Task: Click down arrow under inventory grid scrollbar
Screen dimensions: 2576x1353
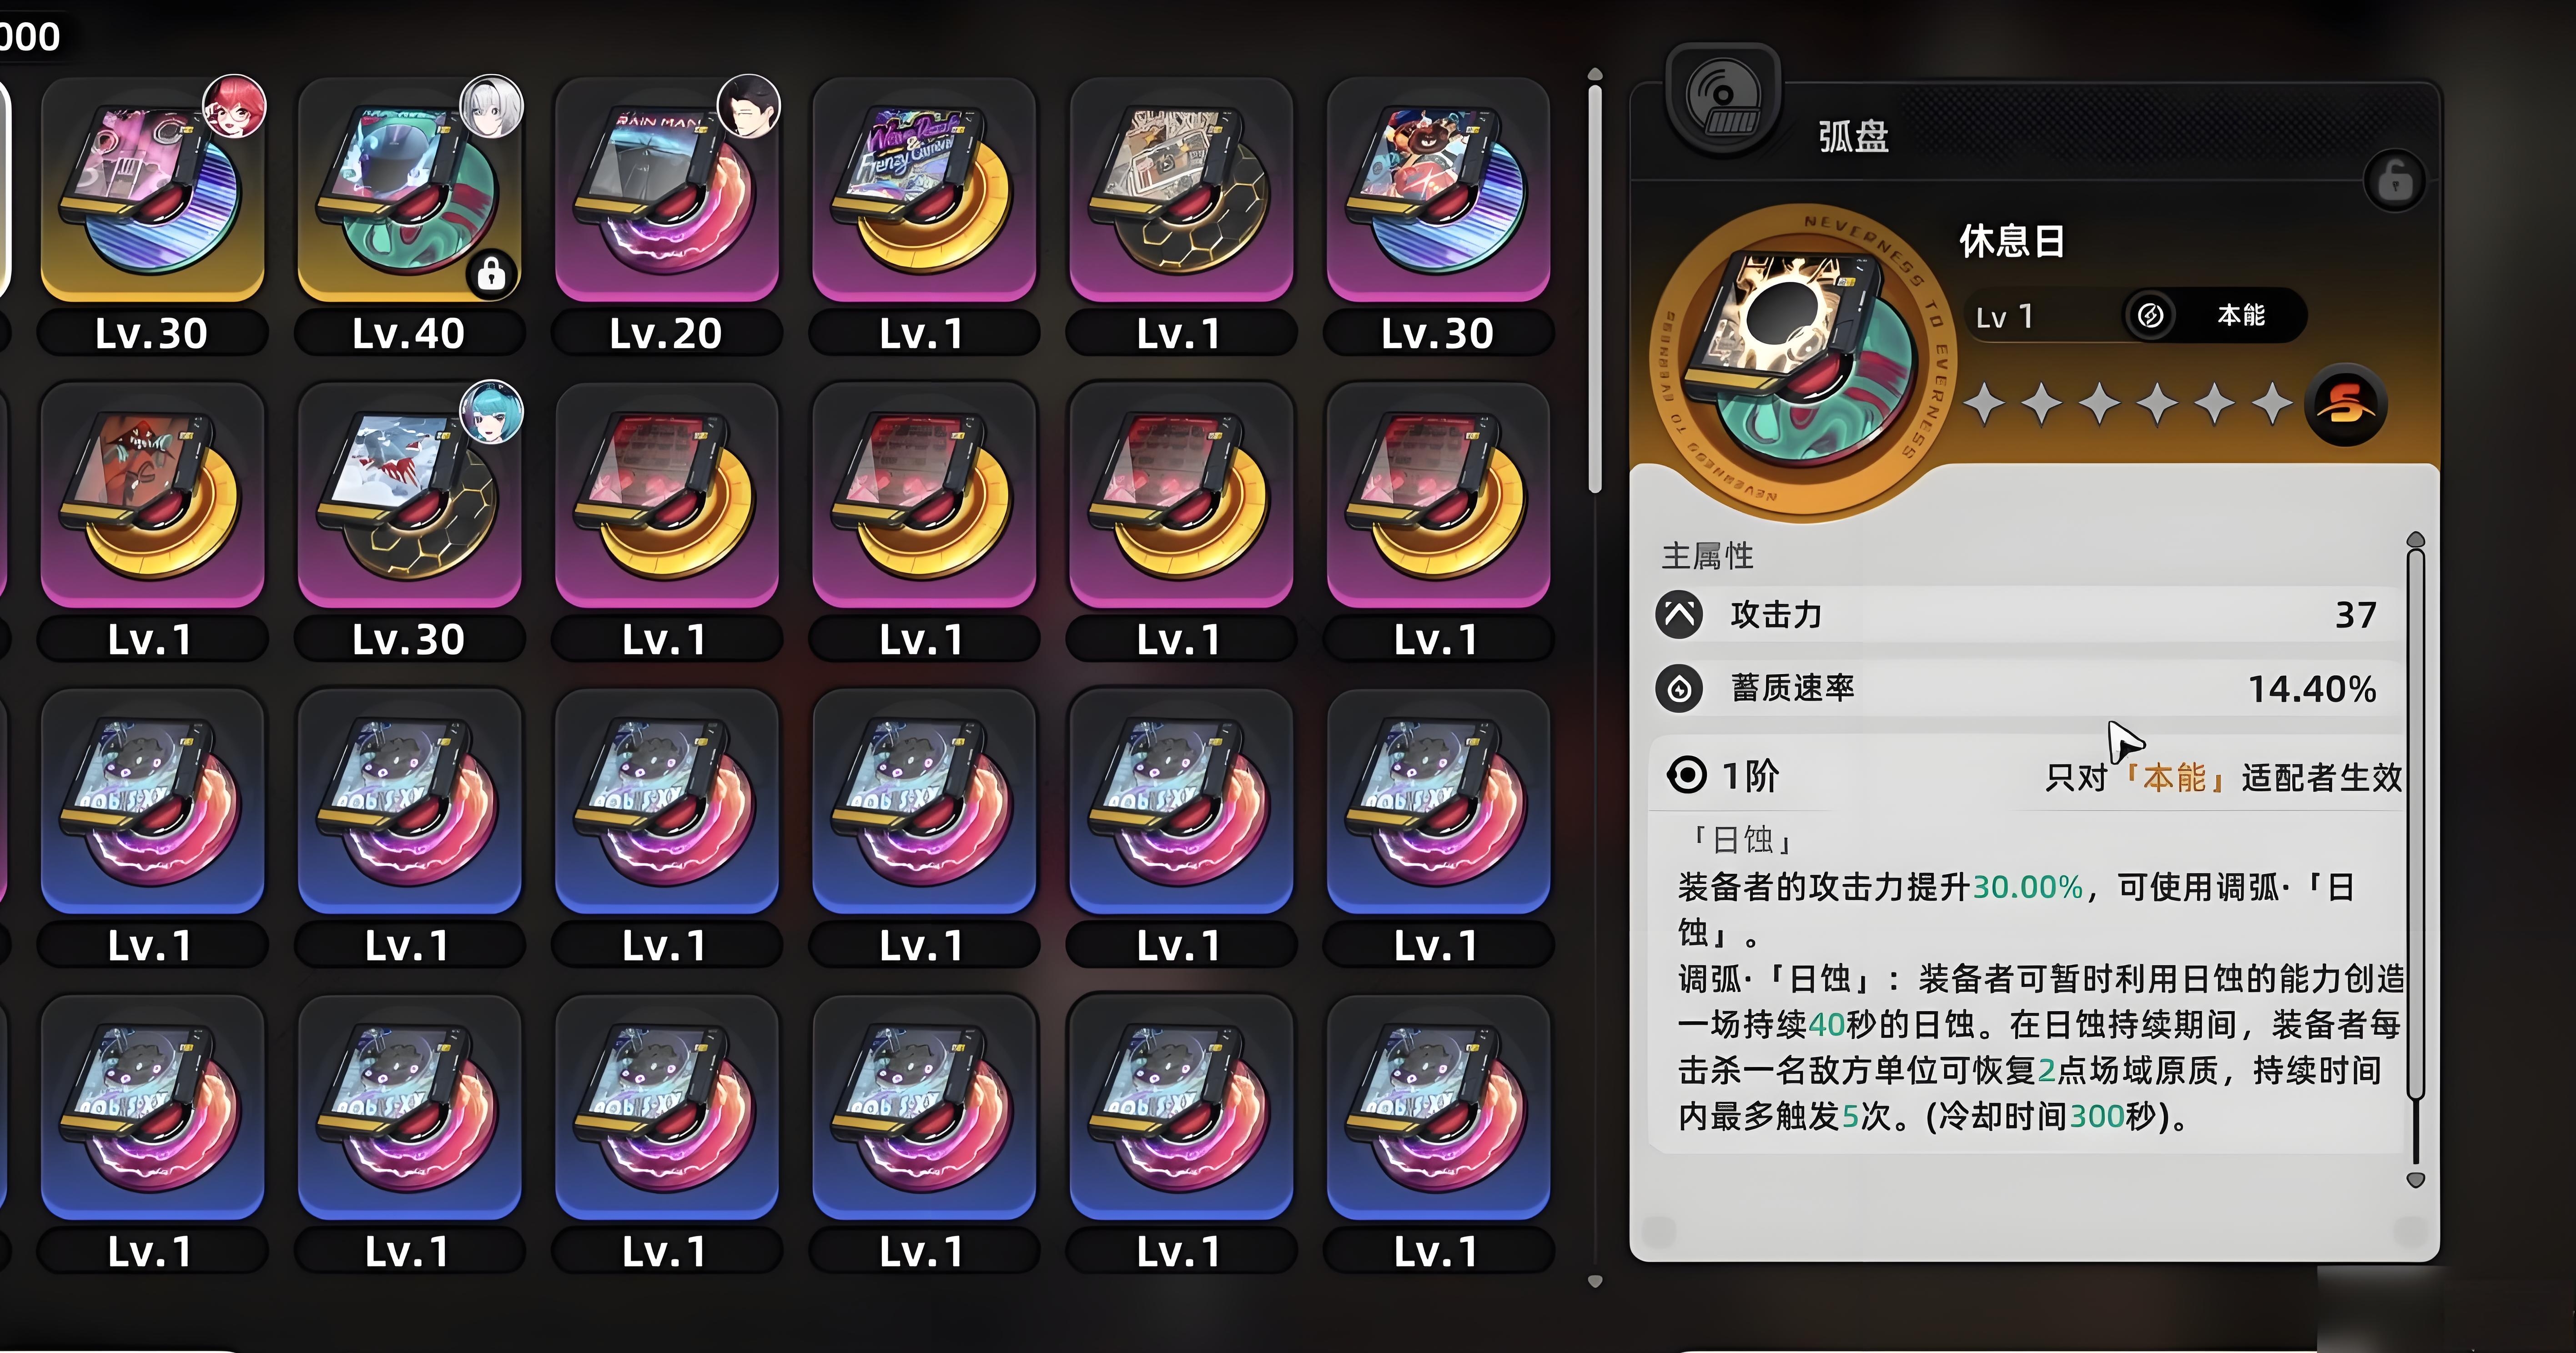Action: [1595, 1281]
